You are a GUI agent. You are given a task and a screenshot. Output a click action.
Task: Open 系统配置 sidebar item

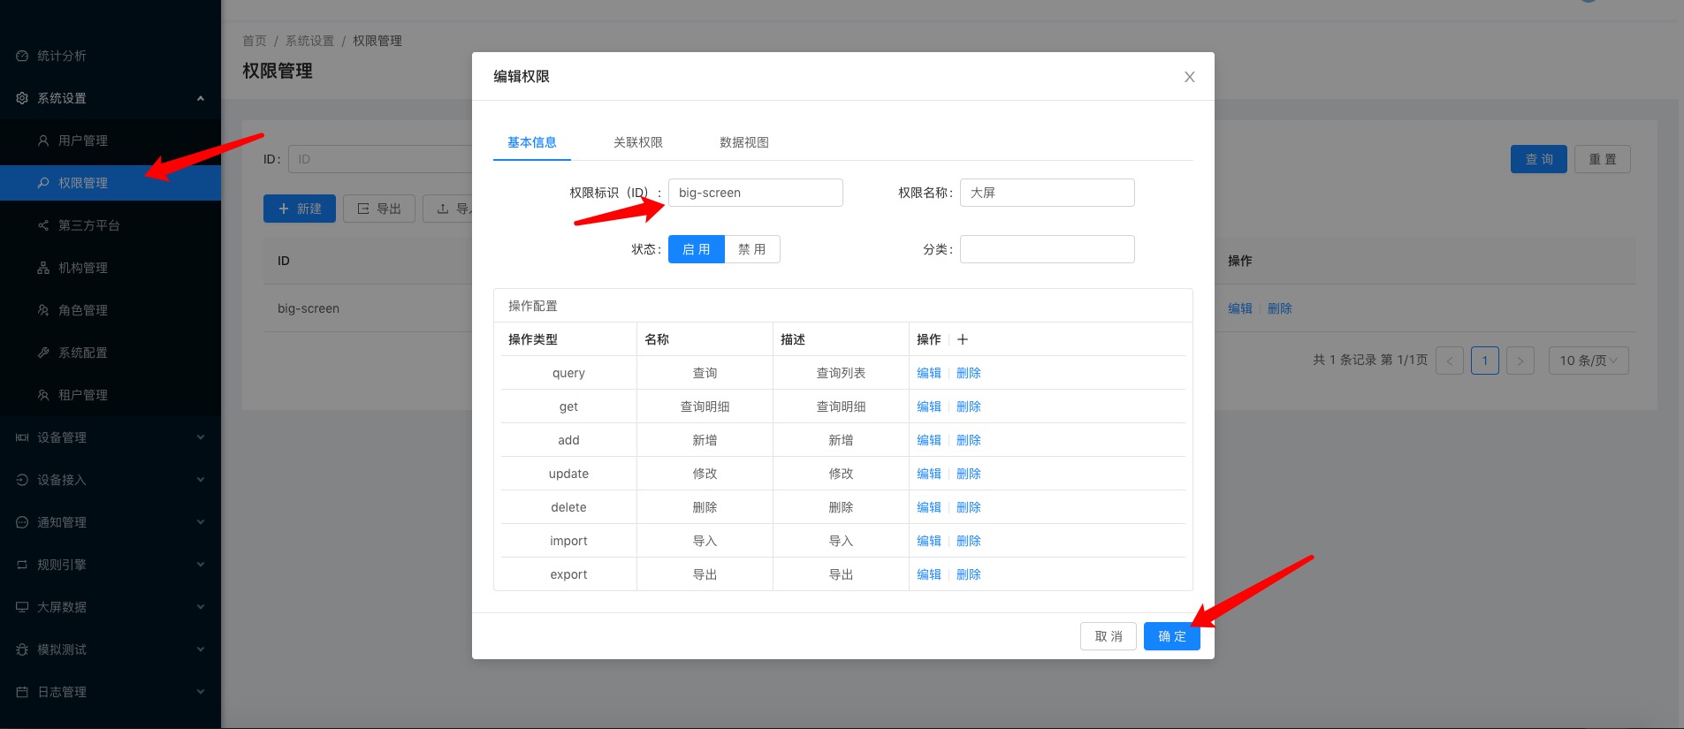pyautogui.click(x=82, y=353)
